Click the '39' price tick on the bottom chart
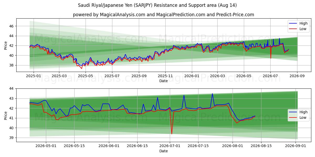The width and height of the screenshot is (315, 157). (12, 138)
